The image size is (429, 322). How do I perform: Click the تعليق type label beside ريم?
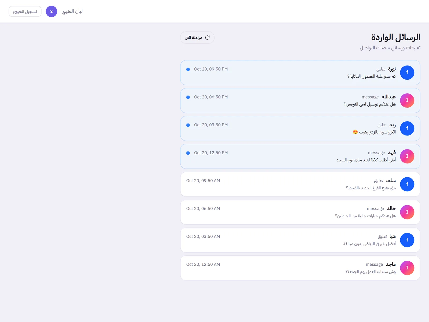(x=382, y=125)
